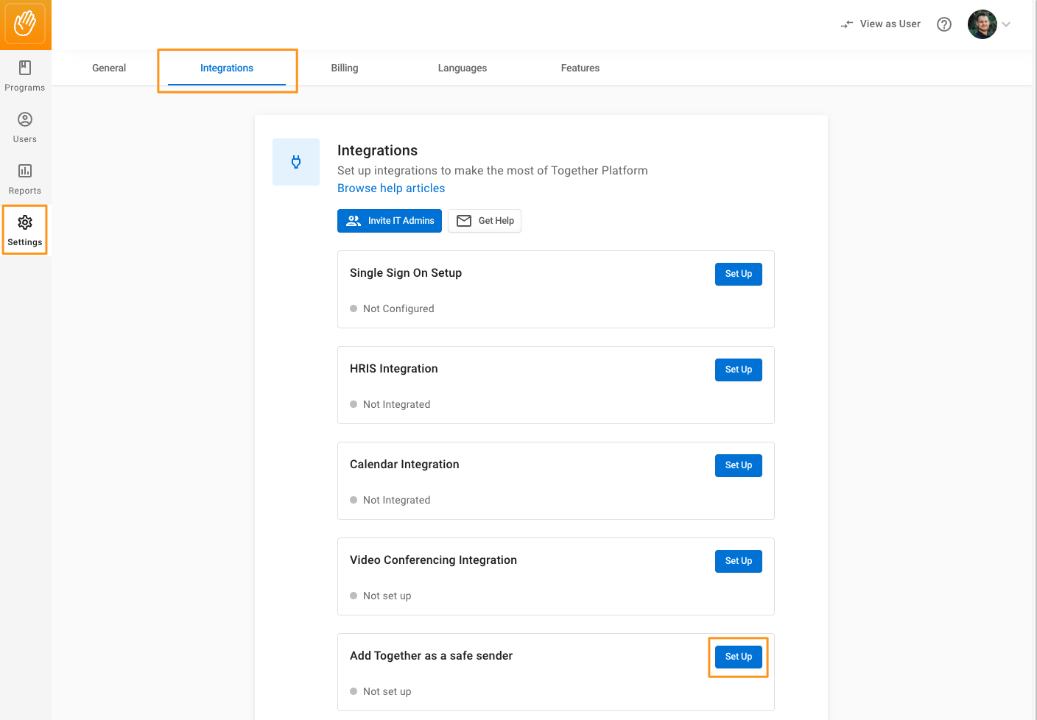Set up Together as a safe sender
1037x720 pixels.
739,657
